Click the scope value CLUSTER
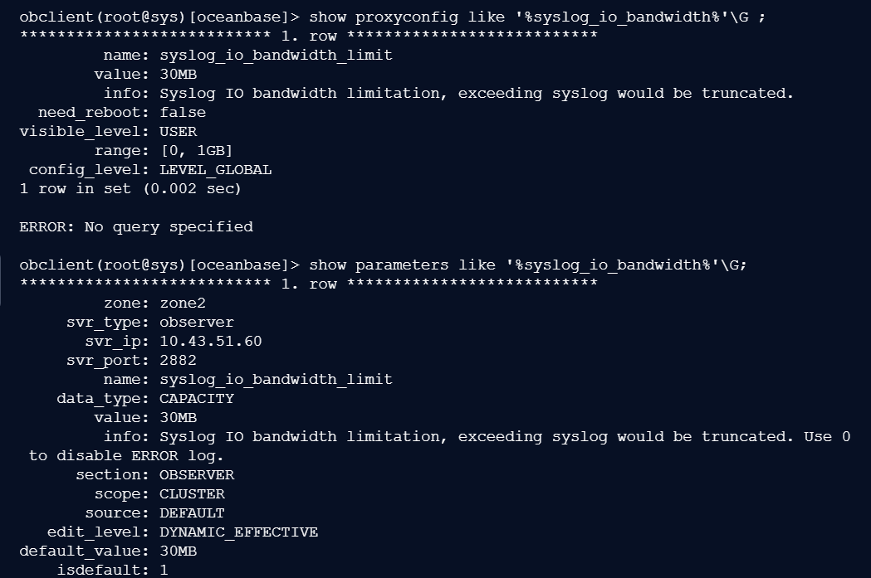 coord(192,493)
